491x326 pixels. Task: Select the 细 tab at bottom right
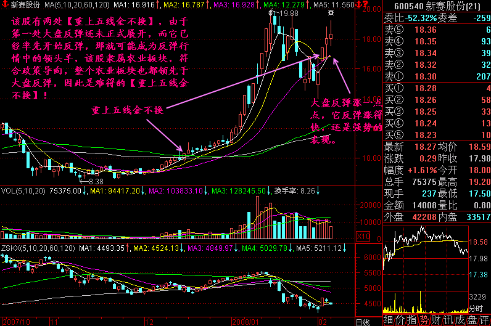point(388,320)
